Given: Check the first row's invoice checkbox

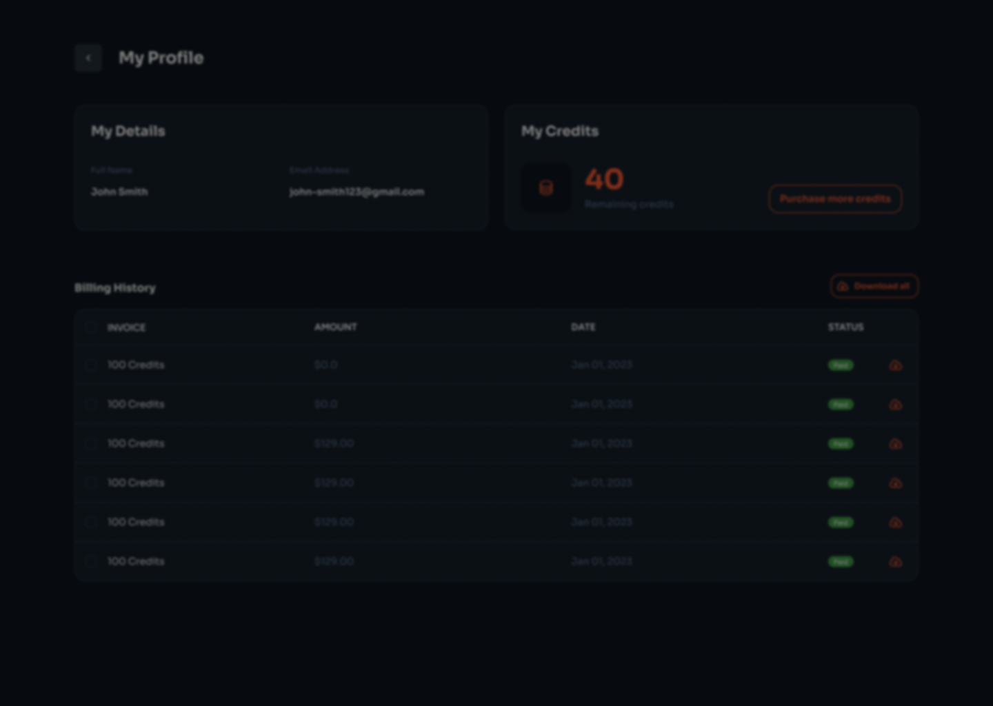Looking at the screenshot, I should [91, 365].
